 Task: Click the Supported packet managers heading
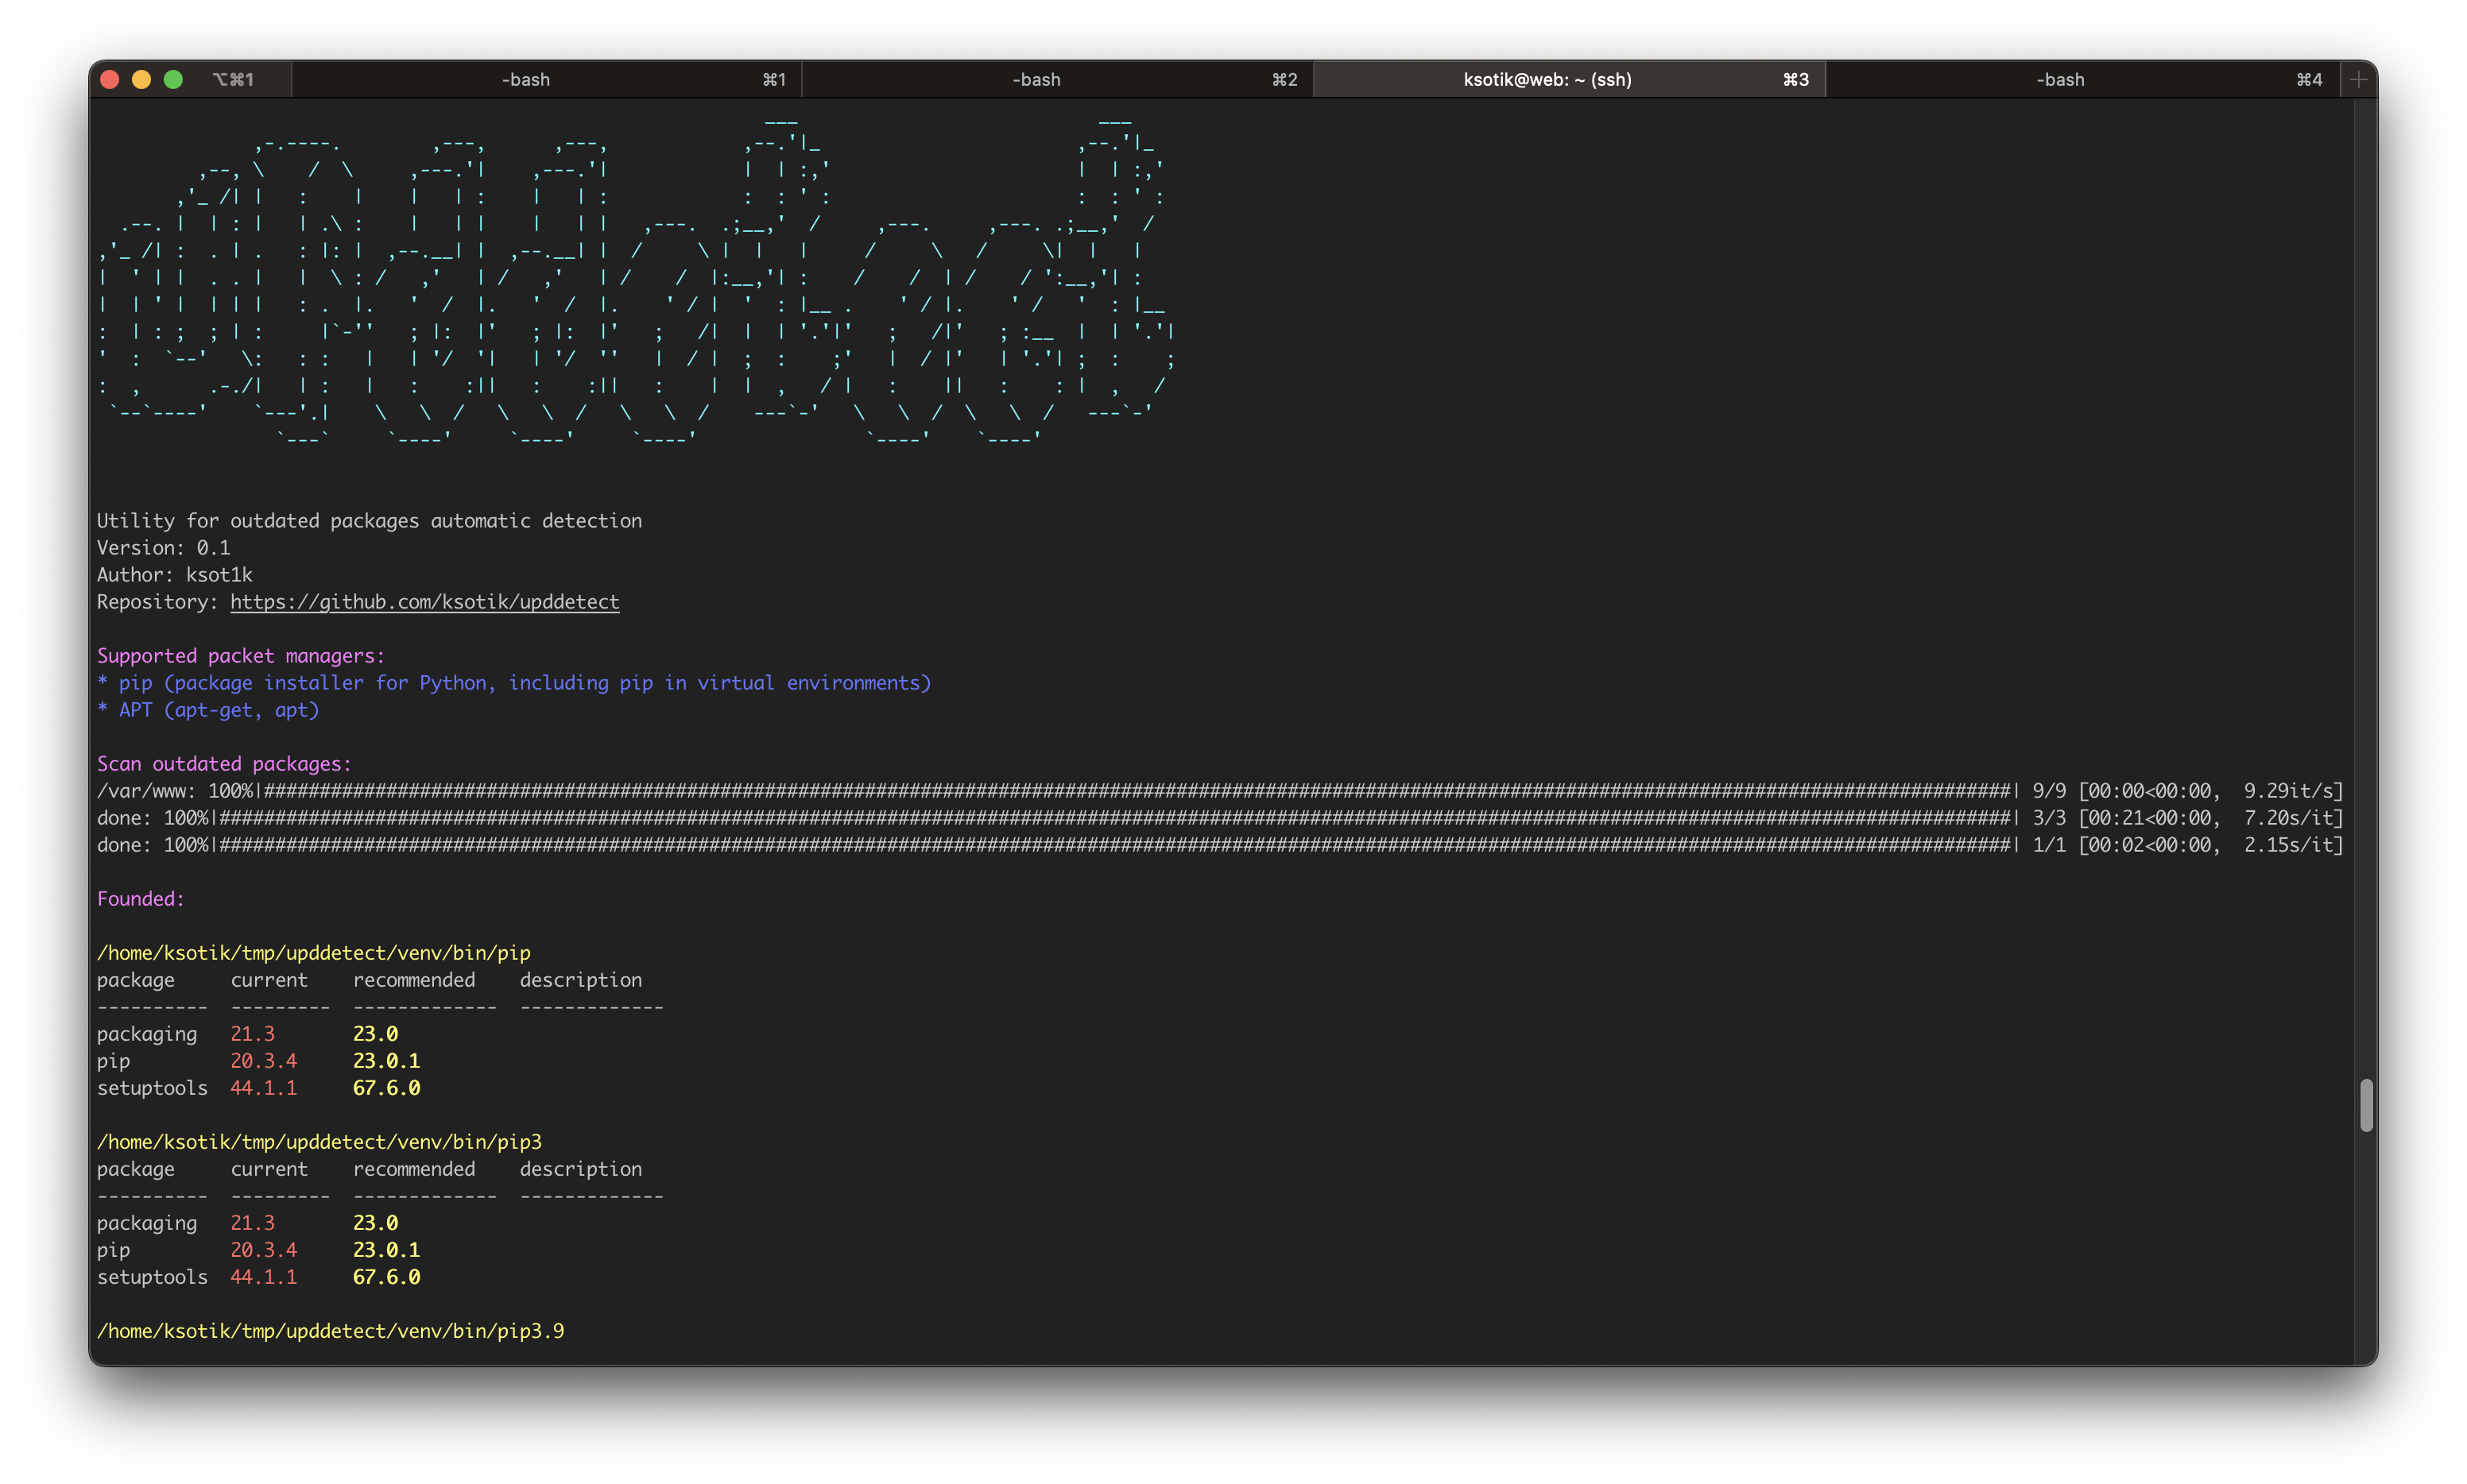pyautogui.click(x=240, y=656)
